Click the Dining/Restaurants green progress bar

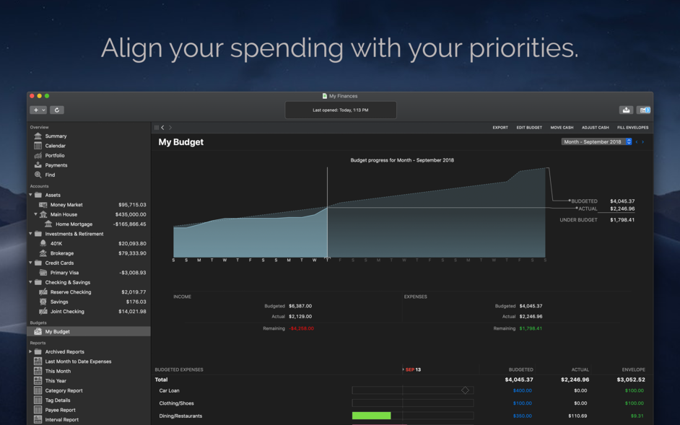point(370,416)
